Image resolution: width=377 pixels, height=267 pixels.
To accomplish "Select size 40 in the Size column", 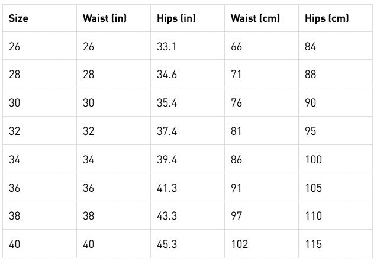I will click(x=15, y=245).
